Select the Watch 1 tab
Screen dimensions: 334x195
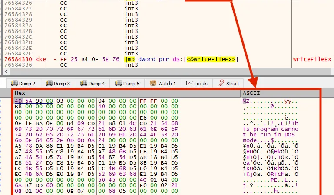(x=163, y=84)
